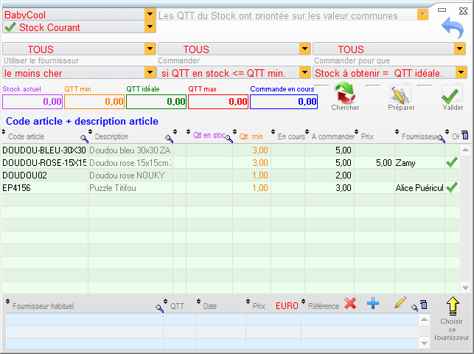Click the table options icon in the article grid header
The image size is (474, 354).
coord(465,135)
